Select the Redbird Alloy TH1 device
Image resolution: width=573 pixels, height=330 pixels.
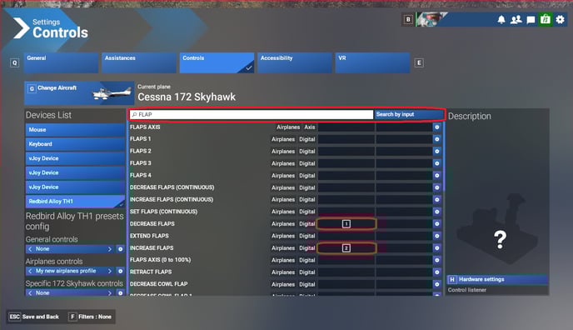(75, 202)
